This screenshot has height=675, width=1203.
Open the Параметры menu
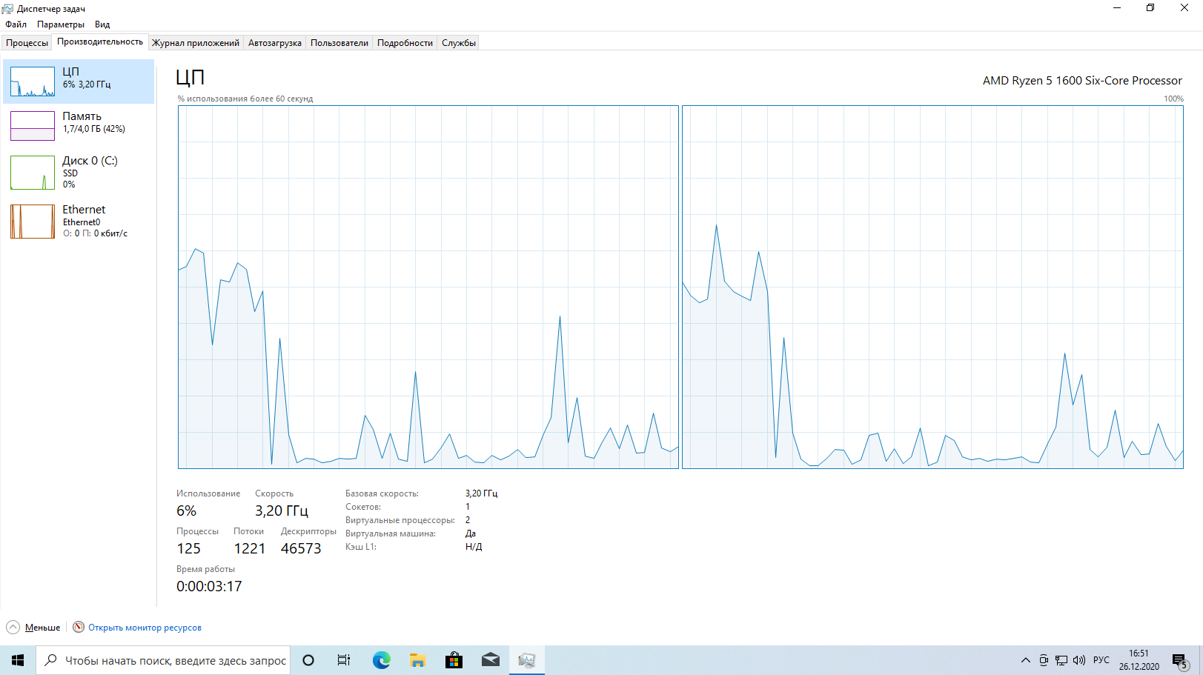60,24
